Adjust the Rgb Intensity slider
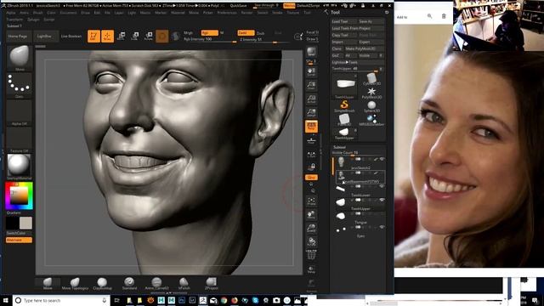 coord(210,40)
